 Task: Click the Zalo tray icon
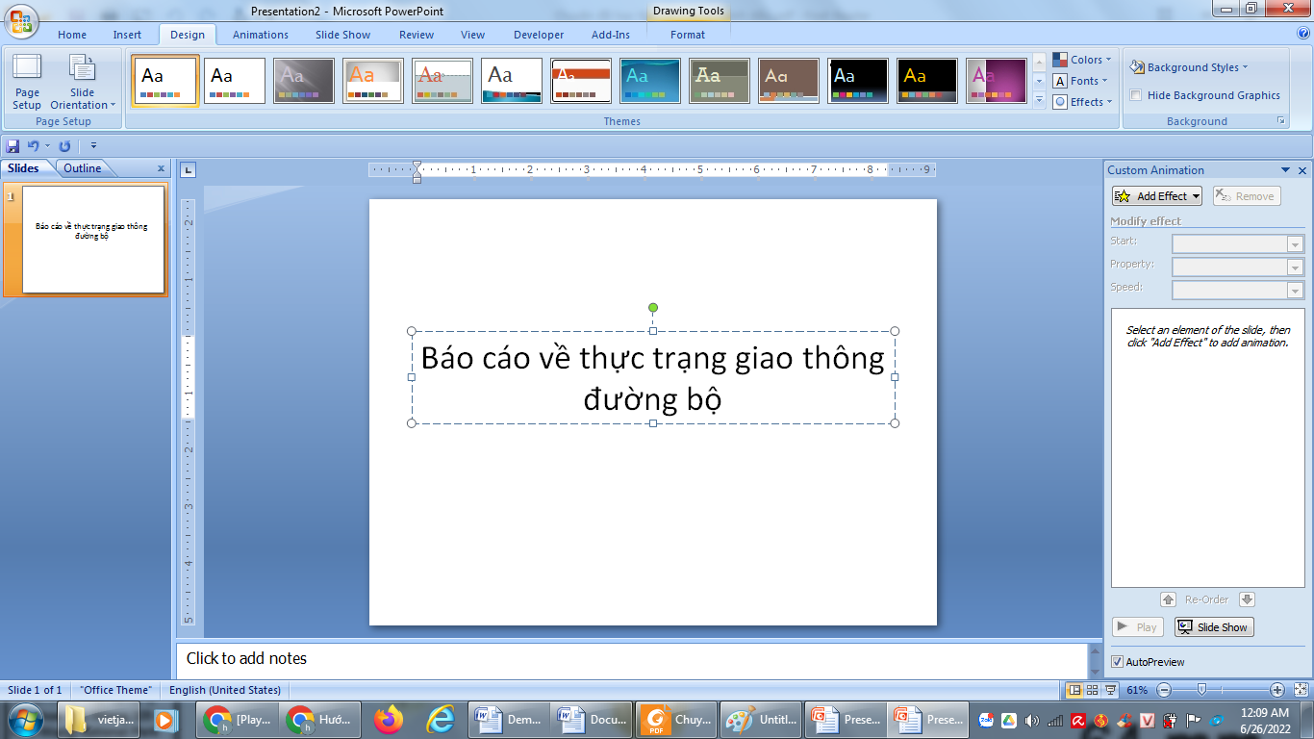coord(986,720)
